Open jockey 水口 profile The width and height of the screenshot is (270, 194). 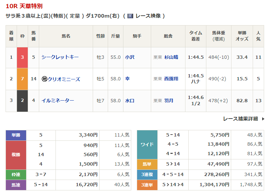130,101
